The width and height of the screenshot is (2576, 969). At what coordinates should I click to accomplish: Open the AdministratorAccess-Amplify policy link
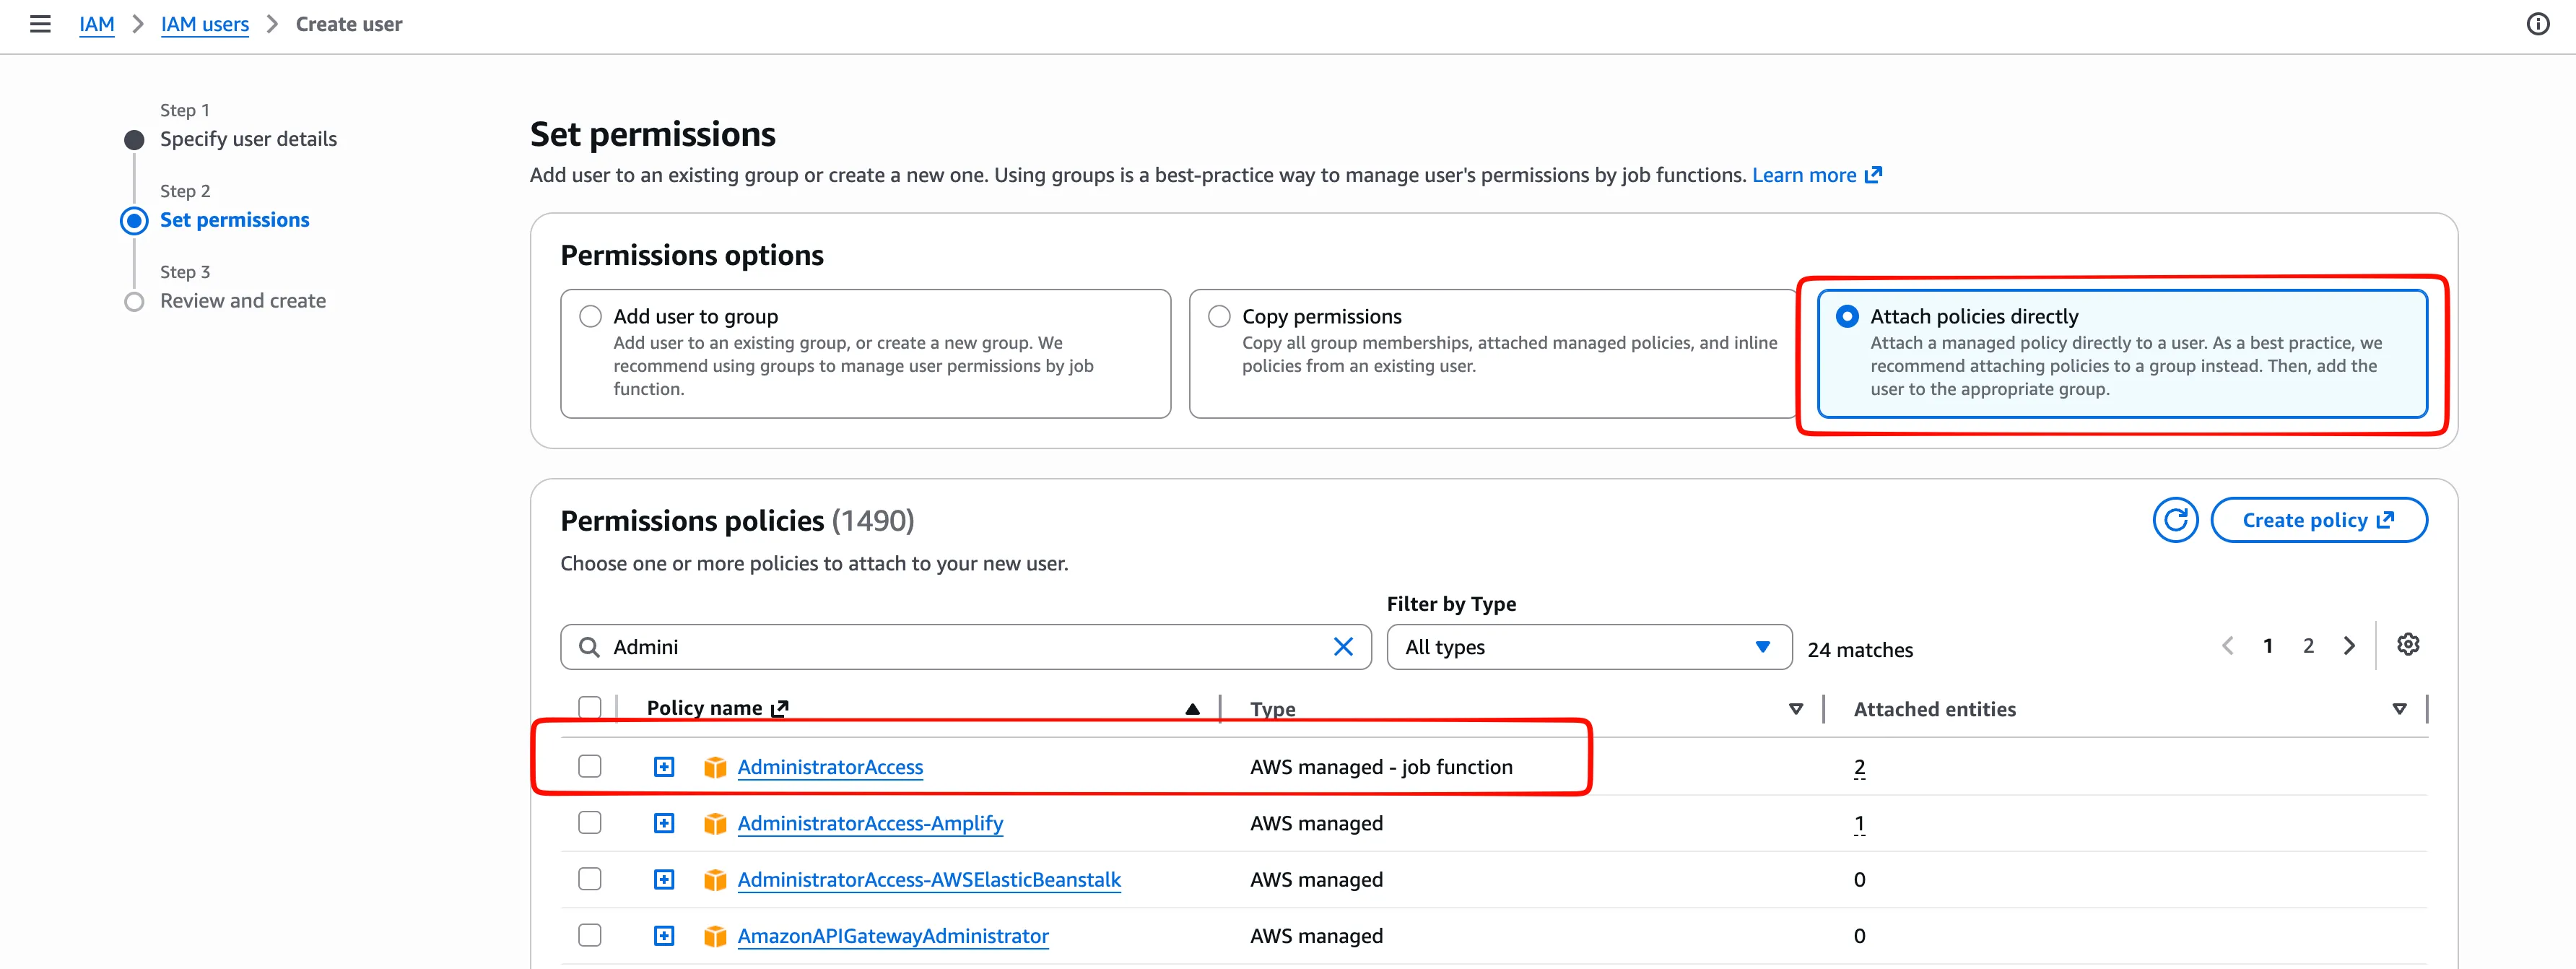pos(870,823)
